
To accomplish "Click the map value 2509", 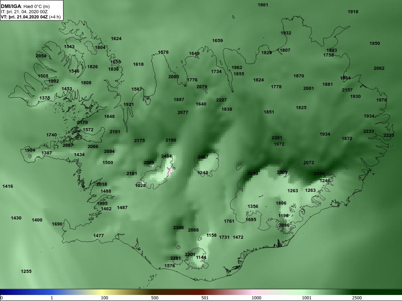I will click(x=282, y=172).
